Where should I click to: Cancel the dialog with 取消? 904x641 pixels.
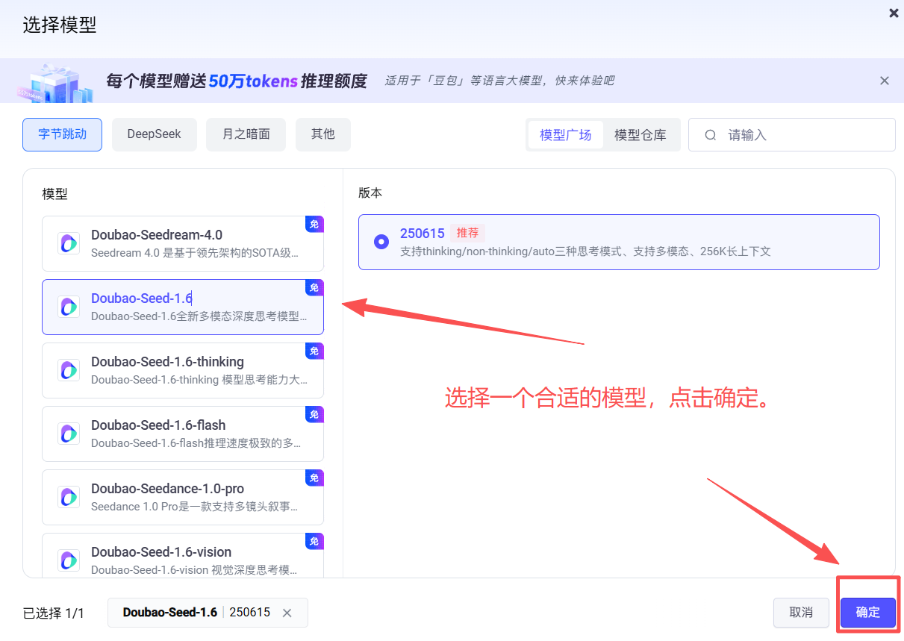801,613
